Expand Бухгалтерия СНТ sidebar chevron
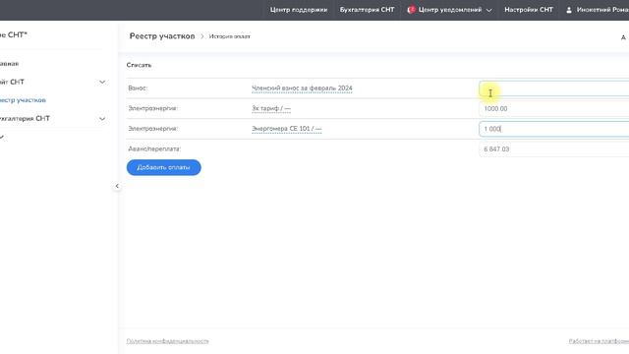 pyautogui.click(x=102, y=118)
